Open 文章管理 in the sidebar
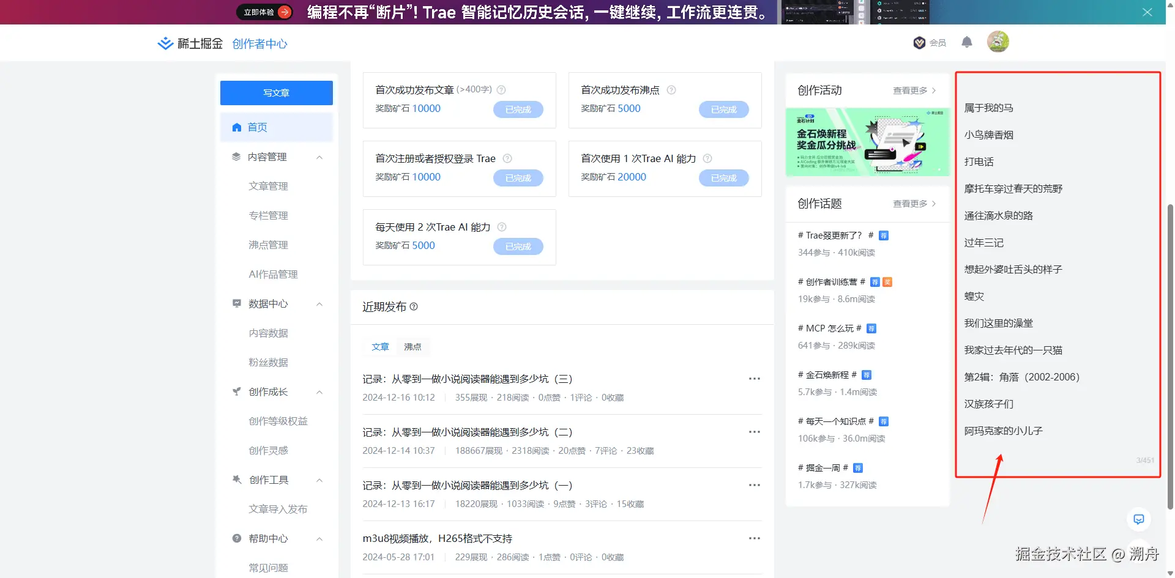The width and height of the screenshot is (1175, 578). coord(268,186)
